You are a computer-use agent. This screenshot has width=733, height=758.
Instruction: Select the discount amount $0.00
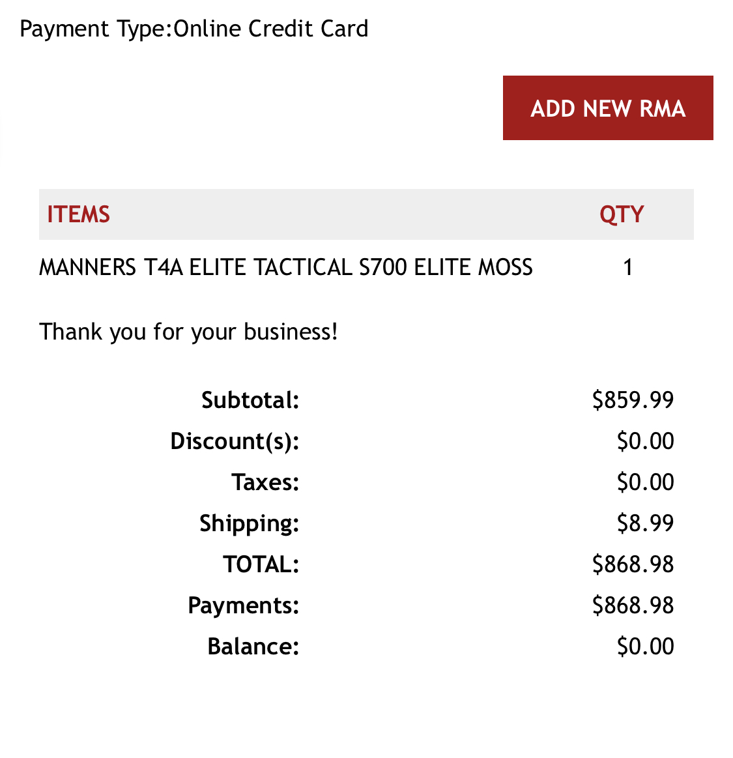pyautogui.click(x=646, y=441)
